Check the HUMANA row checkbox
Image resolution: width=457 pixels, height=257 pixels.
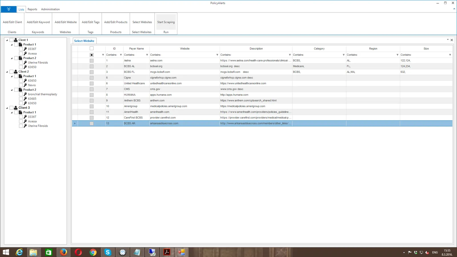[x=92, y=95]
